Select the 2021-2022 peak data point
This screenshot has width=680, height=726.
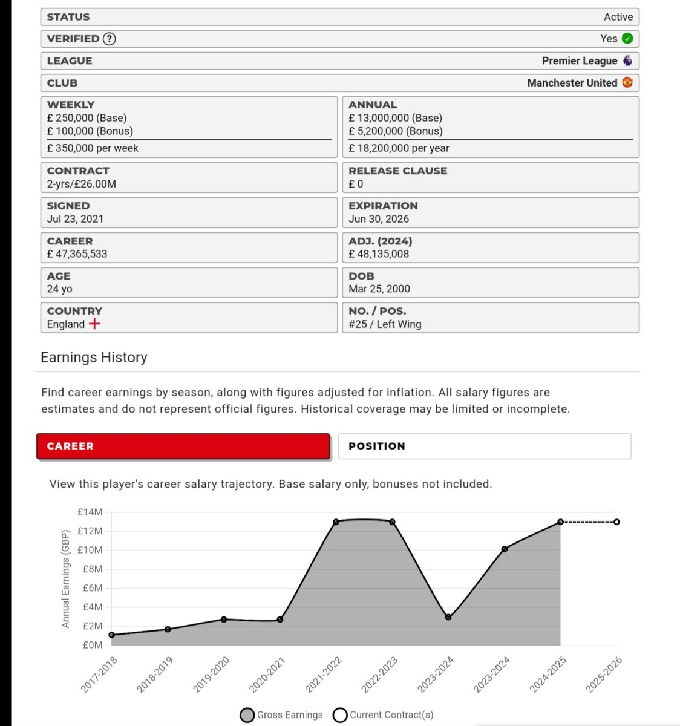click(x=336, y=522)
